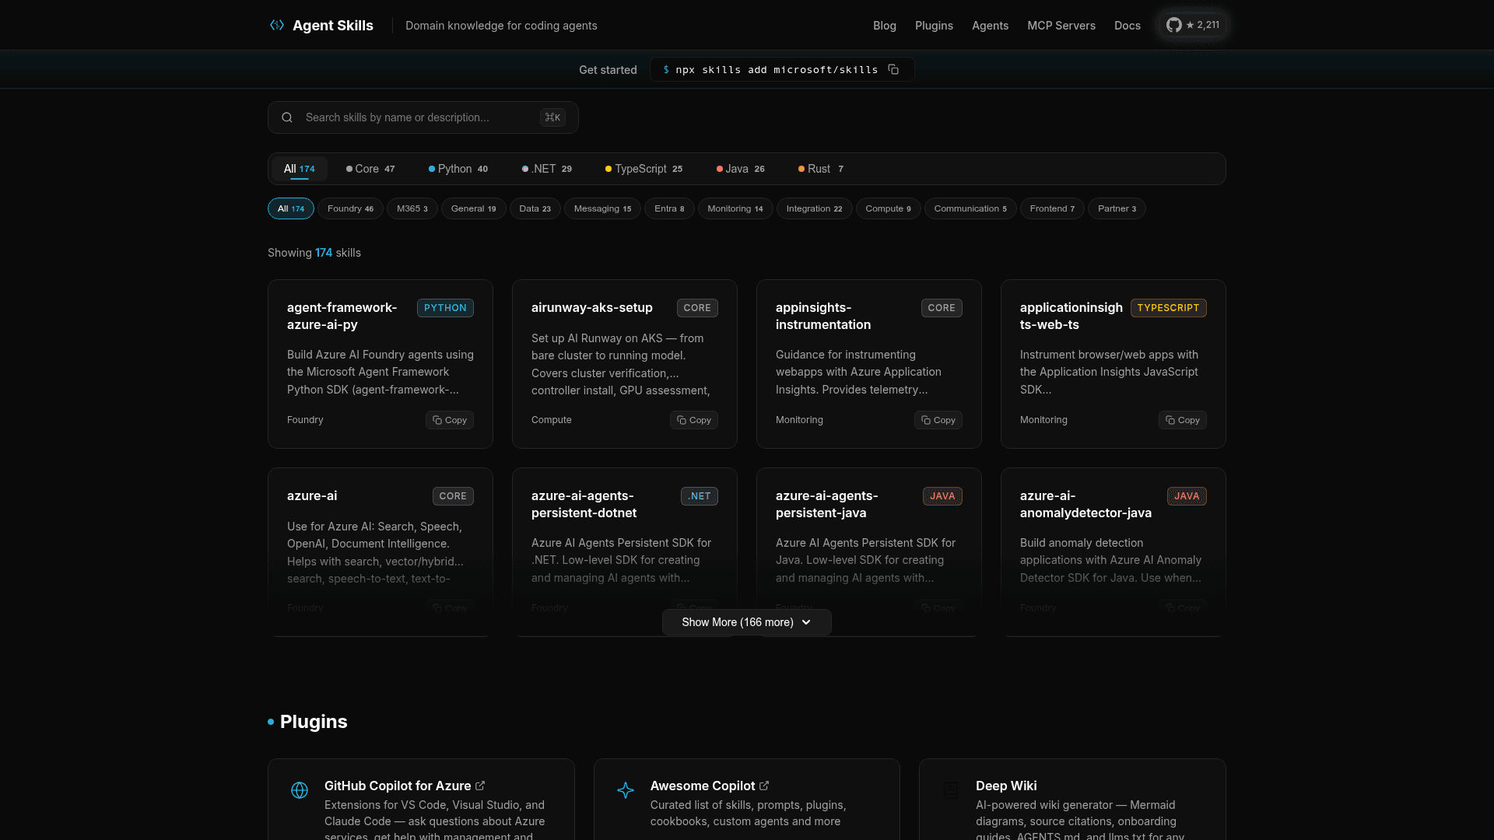Toggle the Partner category filter
The width and height of the screenshot is (1494, 840).
[x=1117, y=208]
